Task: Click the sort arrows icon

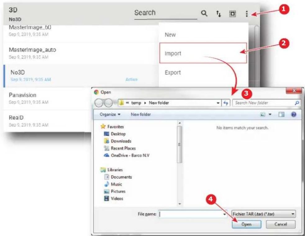Action: 219,13
